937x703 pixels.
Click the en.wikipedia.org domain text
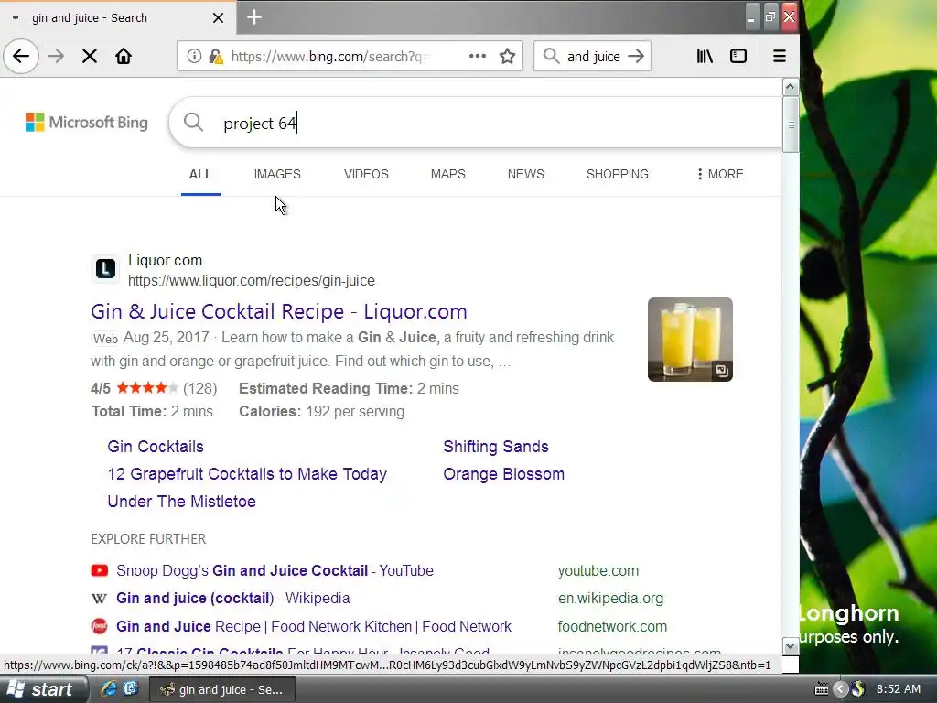click(x=610, y=599)
